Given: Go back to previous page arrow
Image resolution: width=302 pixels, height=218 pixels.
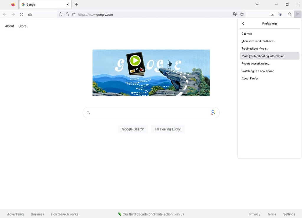Looking at the screenshot, I should click(x=5, y=14).
